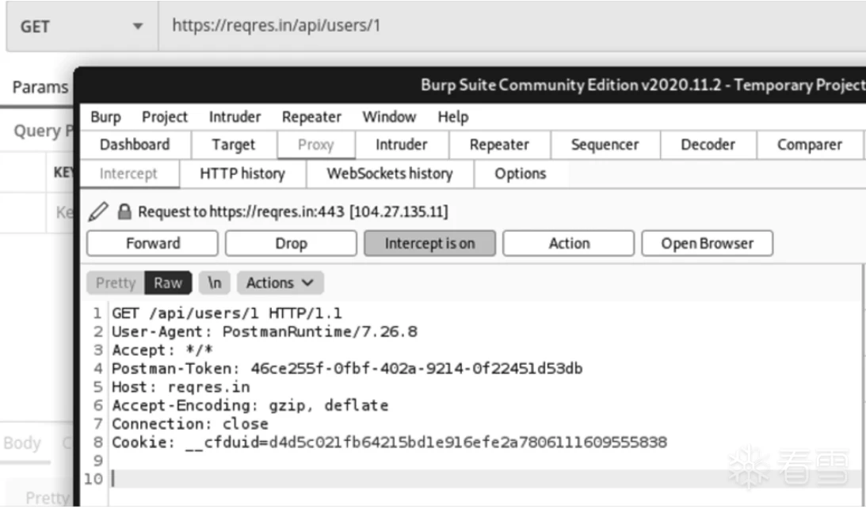The image size is (866, 509).
Task: Go to the Comparer tab
Action: click(x=810, y=145)
